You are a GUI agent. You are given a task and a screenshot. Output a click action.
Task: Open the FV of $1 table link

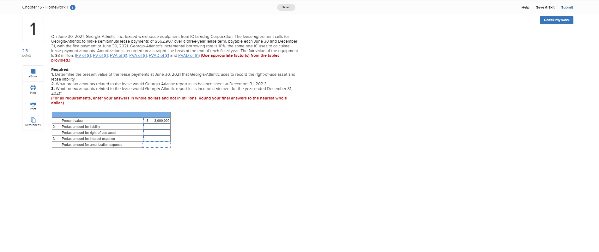tap(83, 56)
